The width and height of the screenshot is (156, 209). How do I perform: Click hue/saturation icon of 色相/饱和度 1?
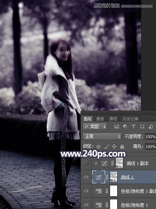99,205
